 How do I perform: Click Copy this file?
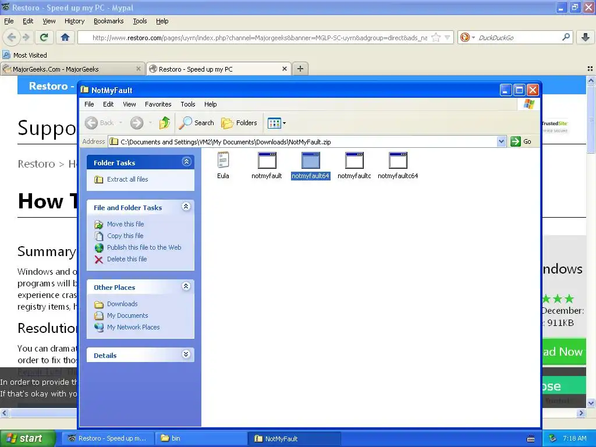pyautogui.click(x=125, y=236)
